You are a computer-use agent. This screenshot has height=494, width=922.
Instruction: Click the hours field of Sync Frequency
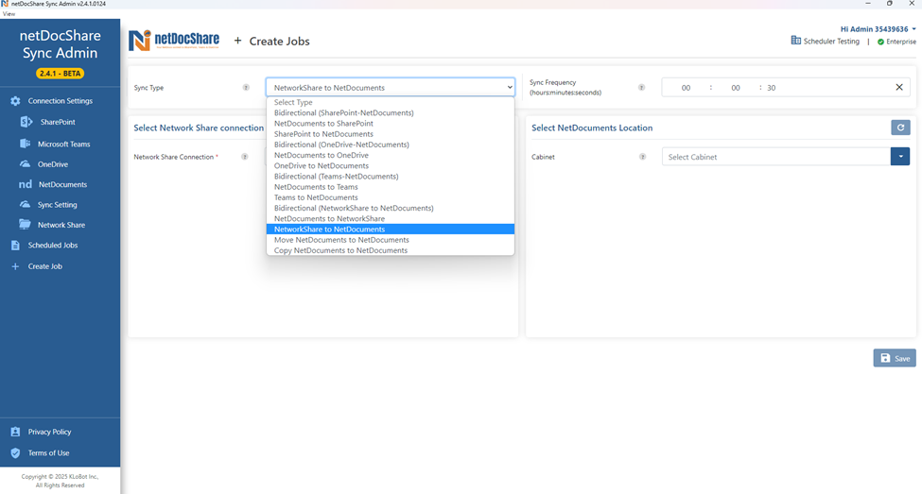click(x=686, y=88)
